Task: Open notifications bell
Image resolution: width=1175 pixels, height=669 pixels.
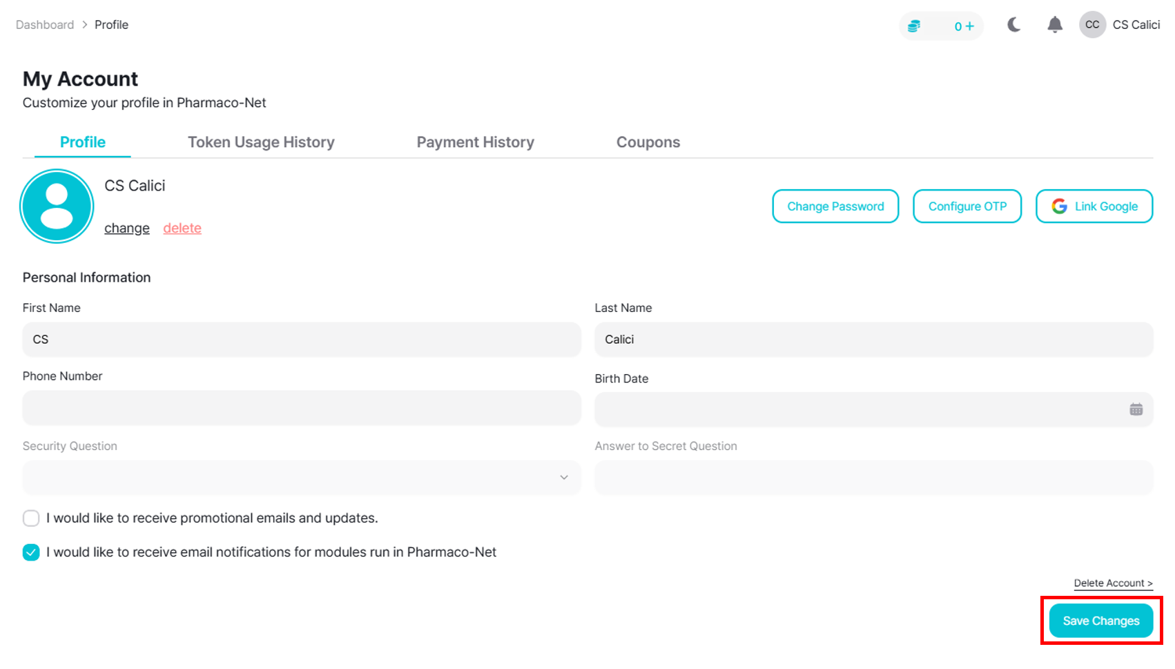Action: (1054, 26)
